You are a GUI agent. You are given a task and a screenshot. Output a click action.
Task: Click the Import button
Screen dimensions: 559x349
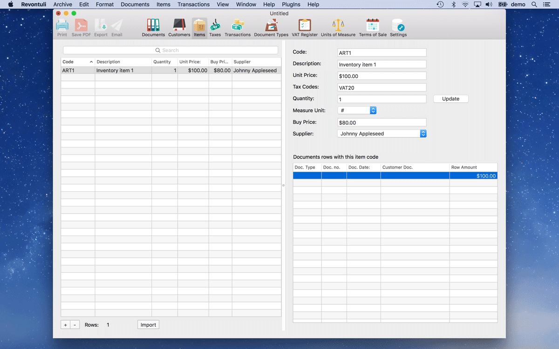(x=148, y=325)
